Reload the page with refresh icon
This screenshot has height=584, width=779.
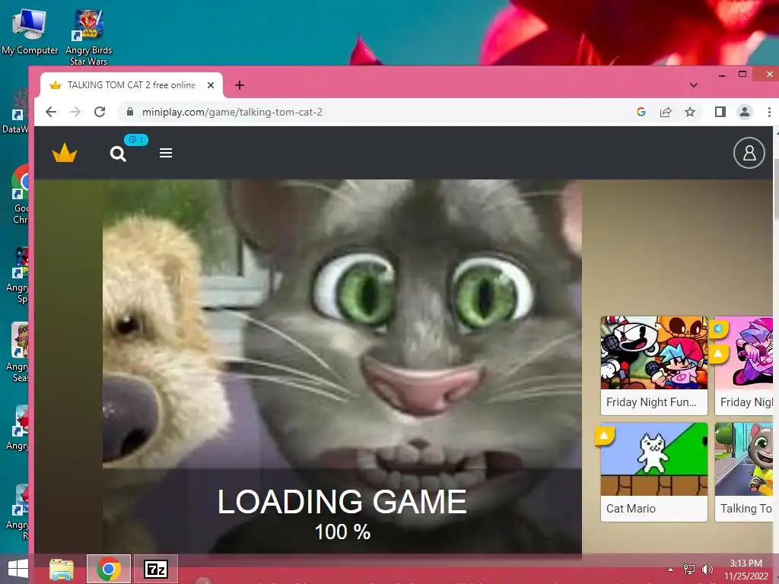coord(100,112)
